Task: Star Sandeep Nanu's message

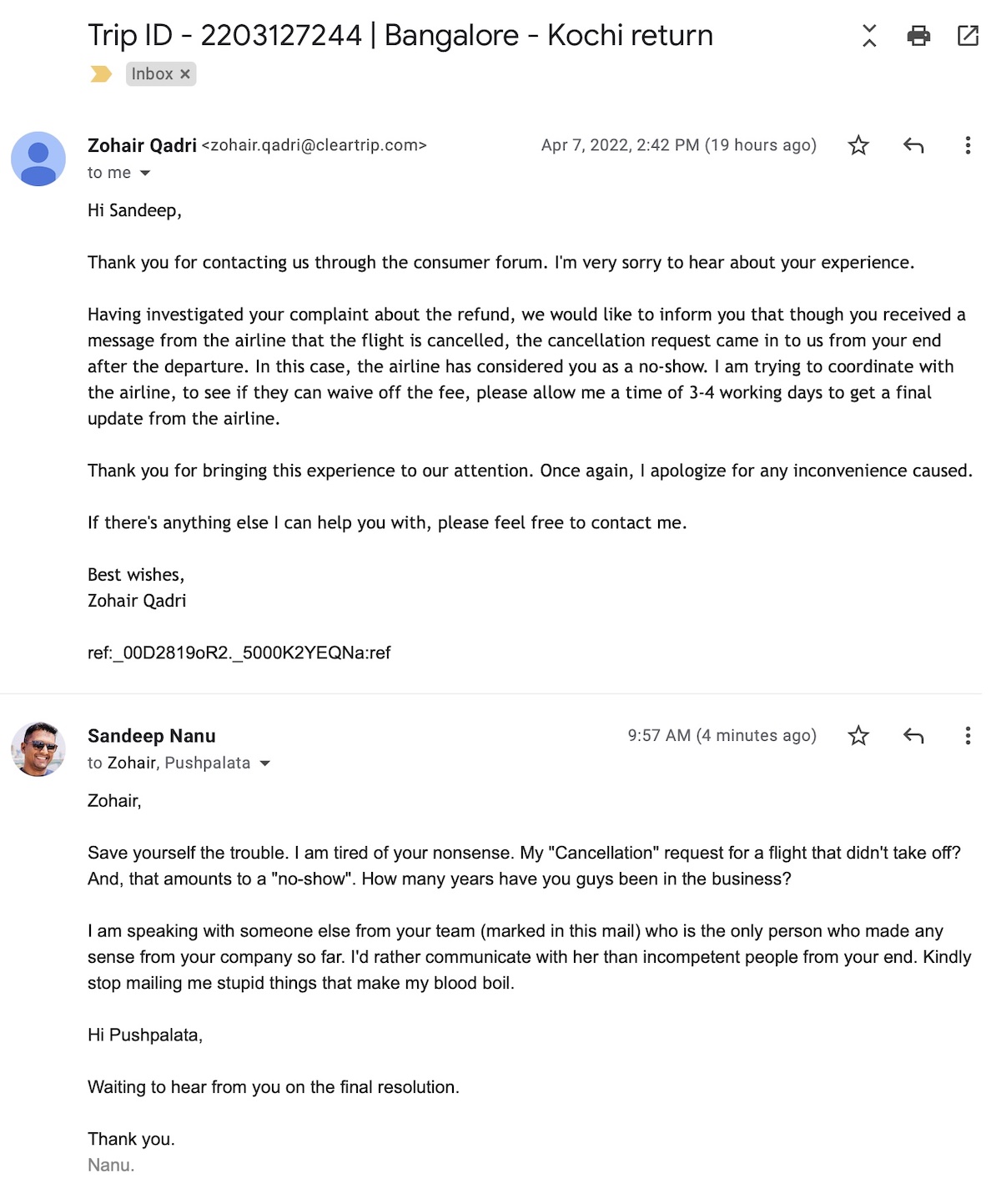Action: [858, 736]
